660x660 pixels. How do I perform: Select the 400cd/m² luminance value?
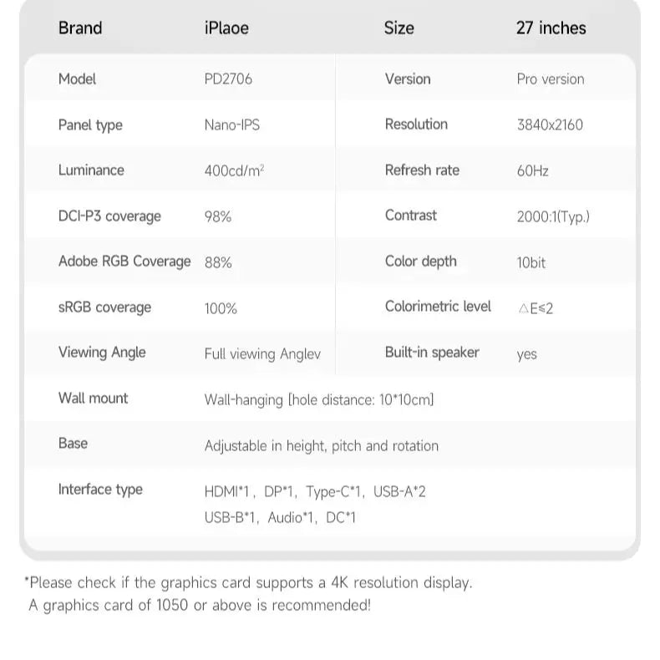point(234,170)
